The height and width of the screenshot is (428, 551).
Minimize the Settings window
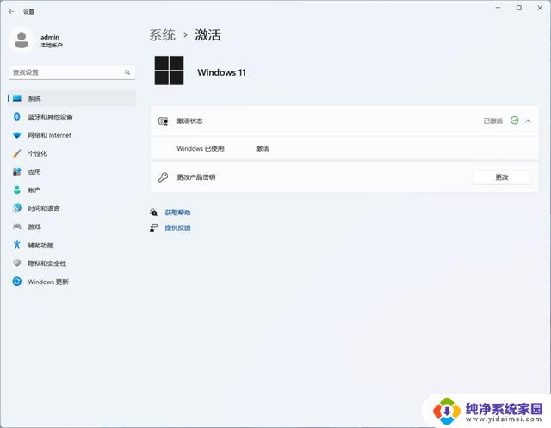click(x=498, y=8)
